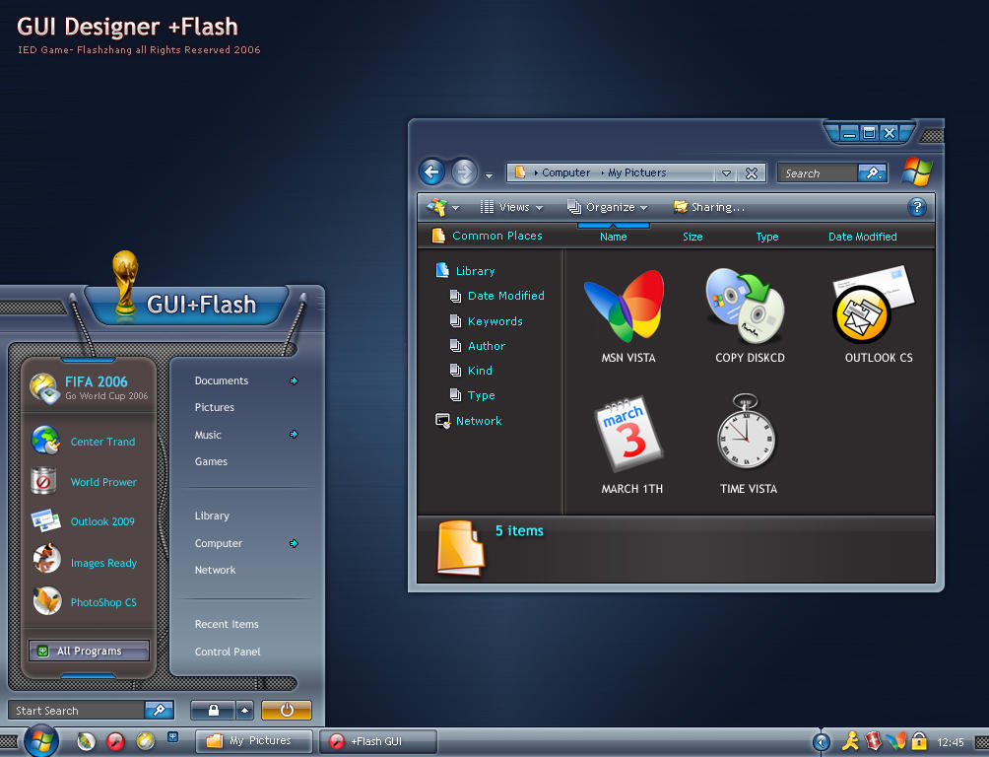Open the Views dropdown menu
This screenshot has height=757, width=989.
(511, 207)
